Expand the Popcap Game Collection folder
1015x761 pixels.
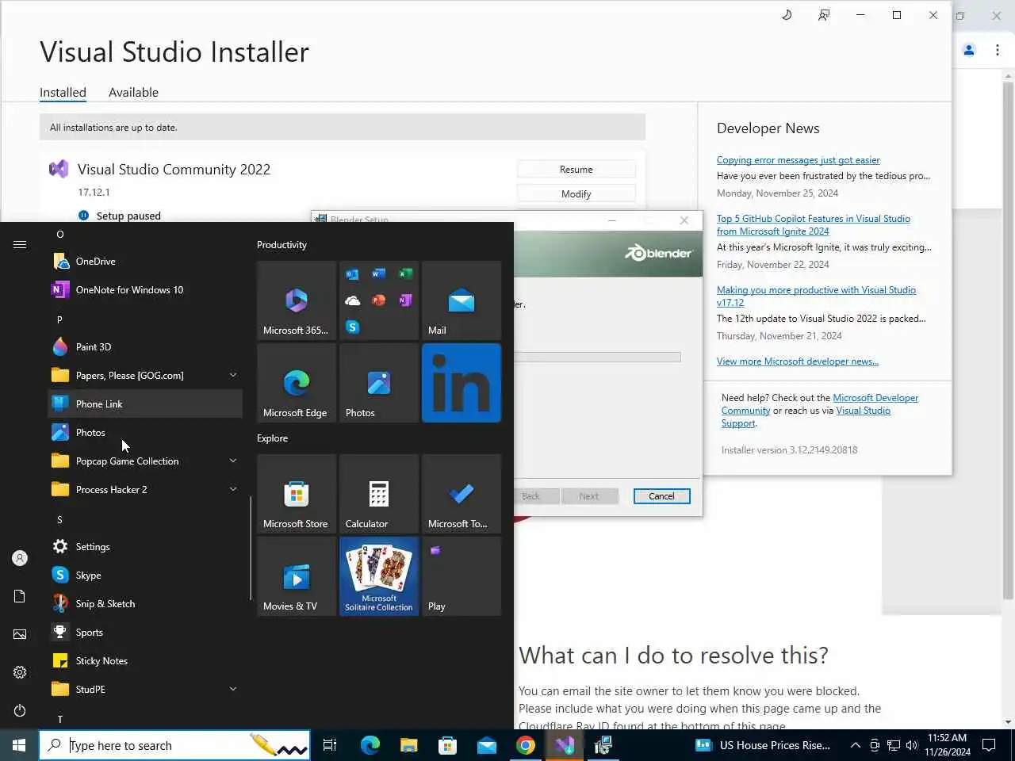[145, 461]
